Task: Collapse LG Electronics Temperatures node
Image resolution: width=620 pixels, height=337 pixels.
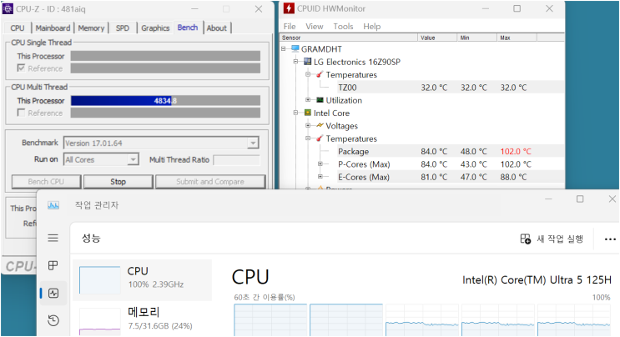Action: [308, 74]
